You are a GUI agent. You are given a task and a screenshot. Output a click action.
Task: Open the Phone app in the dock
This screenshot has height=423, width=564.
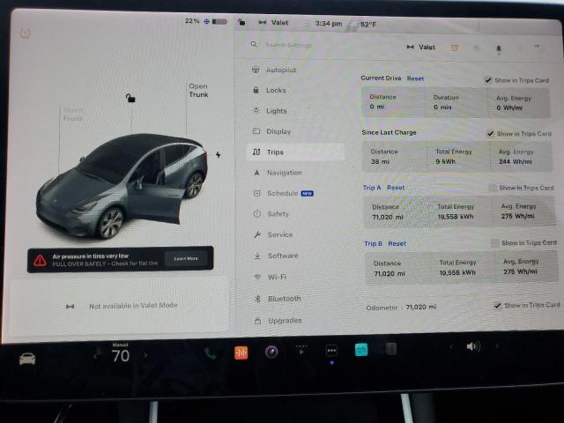[211, 353]
